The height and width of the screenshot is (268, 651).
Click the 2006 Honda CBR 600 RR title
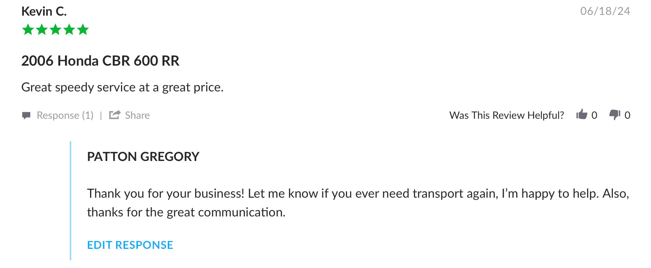(100, 61)
